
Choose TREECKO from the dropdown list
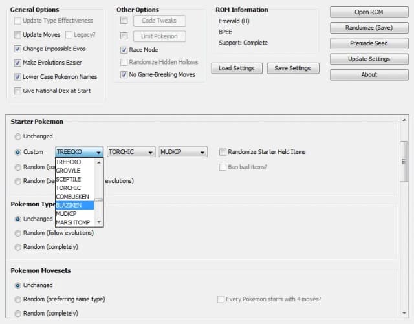(x=75, y=162)
